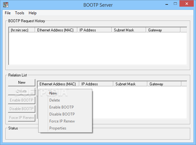
Task: Choose New from the context menu
Action: (x=65, y=93)
